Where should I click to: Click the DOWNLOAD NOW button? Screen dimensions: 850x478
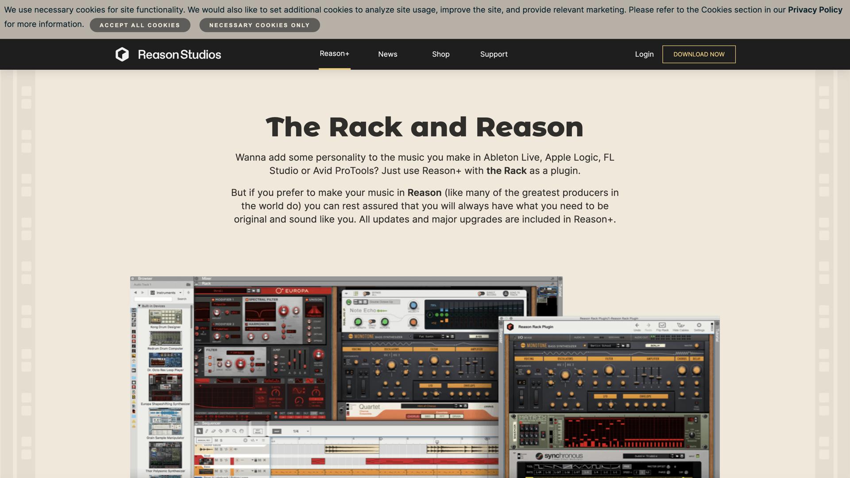coord(699,54)
